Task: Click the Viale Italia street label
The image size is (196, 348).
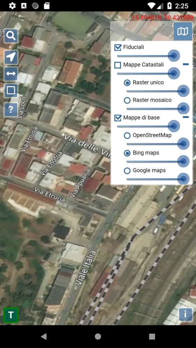Action: 85,268
